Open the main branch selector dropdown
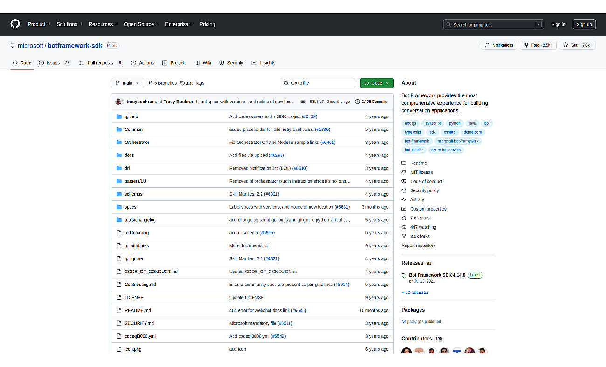 [x=127, y=83]
